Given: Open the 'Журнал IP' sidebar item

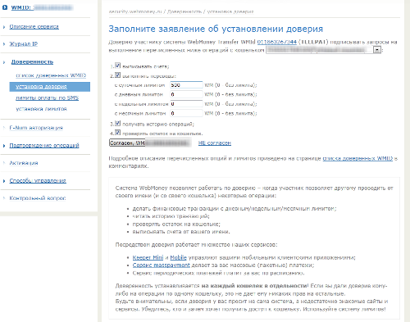Looking at the screenshot, I should tap(24, 44).
